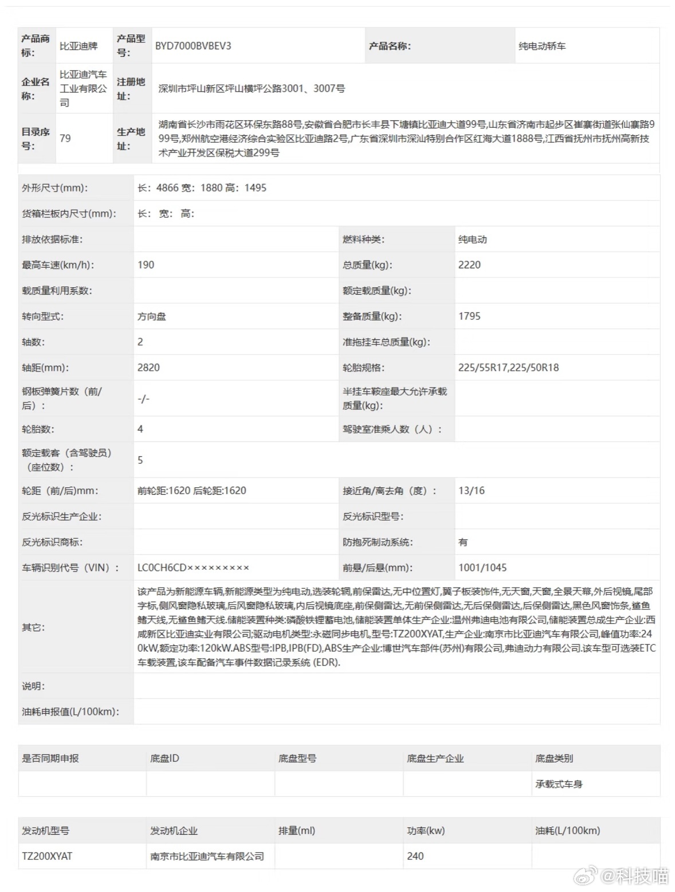Click catalog serial number 79
This screenshot has height=892, width=675.
point(65,138)
